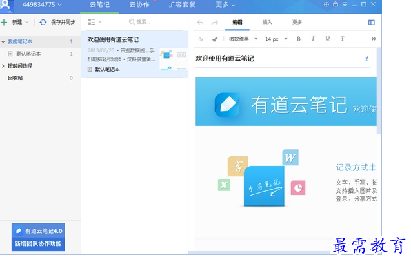The height and width of the screenshot is (266, 411).
Task: Click the editor vertical scrollbar
Action: tap(379, 91)
